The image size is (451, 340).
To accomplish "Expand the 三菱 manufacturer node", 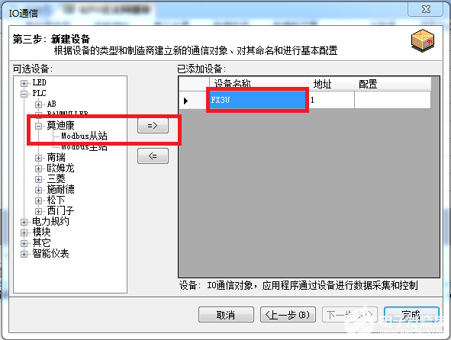I will [x=38, y=179].
